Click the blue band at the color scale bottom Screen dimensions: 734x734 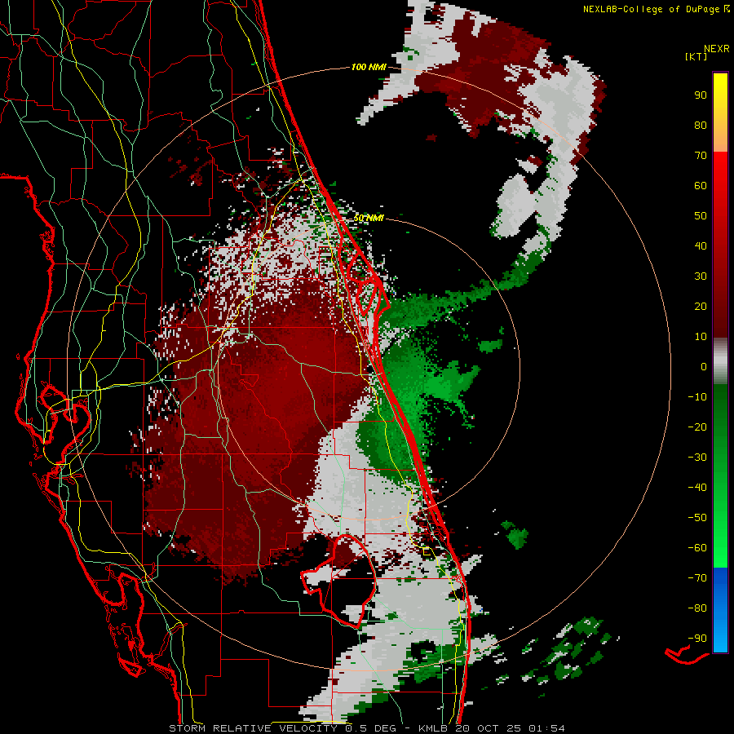click(x=720, y=610)
